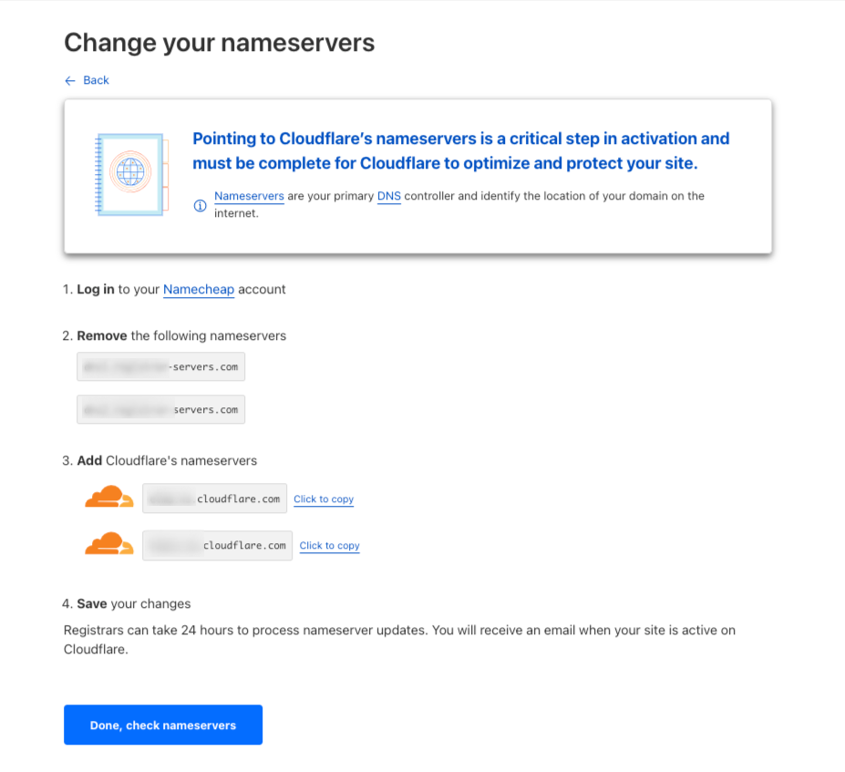Open the DNS definition link
Viewport: 845px width, 772px height.
click(x=388, y=196)
